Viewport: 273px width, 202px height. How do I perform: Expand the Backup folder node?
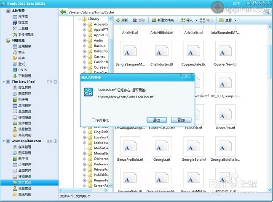click(x=85, y=46)
